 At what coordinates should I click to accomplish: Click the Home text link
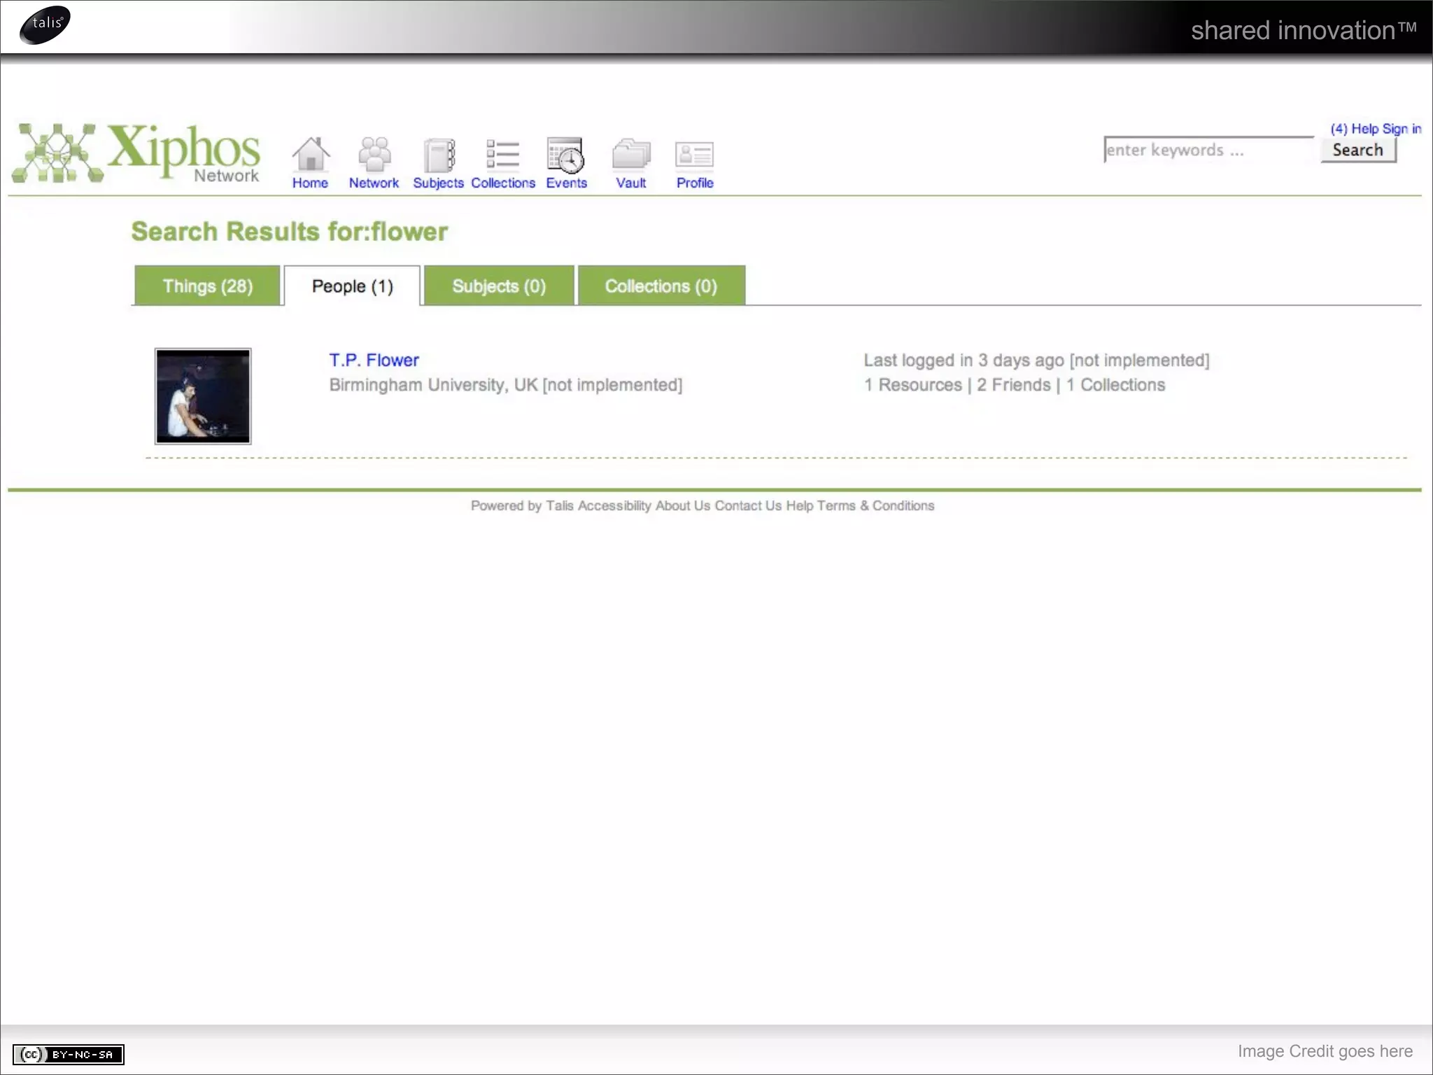[x=310, y=183]
